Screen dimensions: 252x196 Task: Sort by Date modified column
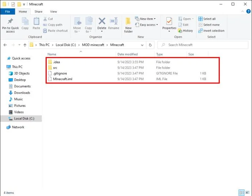[127, 54]
